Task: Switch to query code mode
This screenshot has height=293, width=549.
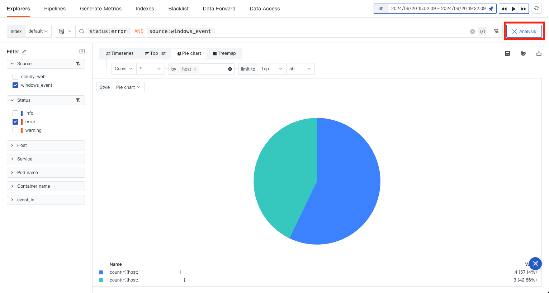Action: tap(483, 32)
